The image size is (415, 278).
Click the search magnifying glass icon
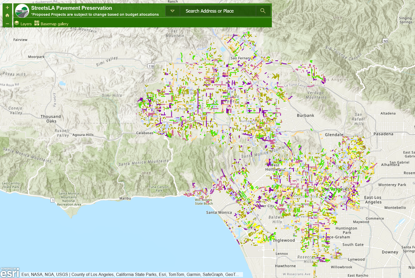pos(263,11)
